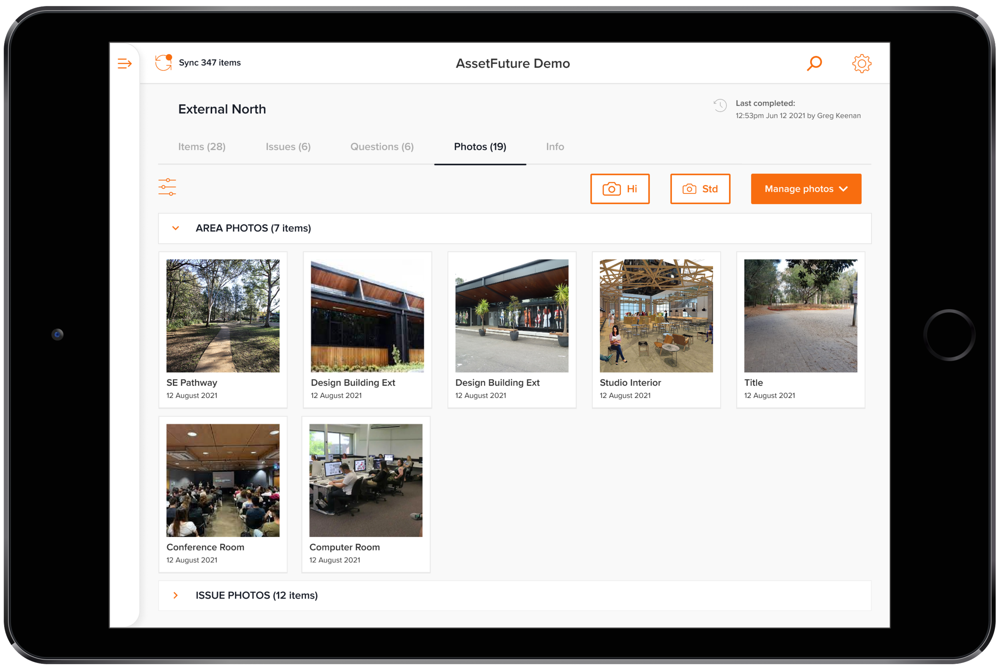Click the last completed history clock icon

tap(720, 105)
